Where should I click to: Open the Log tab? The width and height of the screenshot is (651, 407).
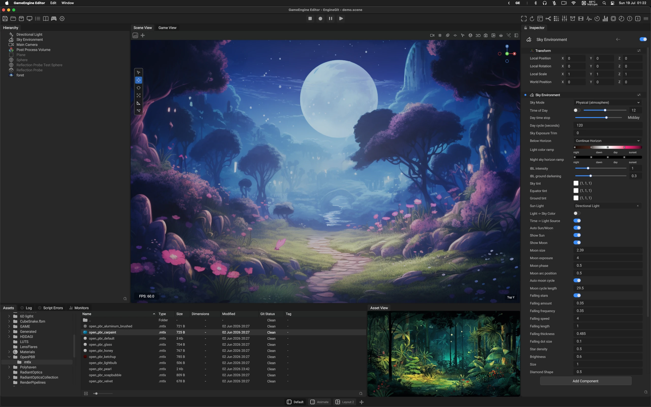pyautogui.click(x=26, y=308)
